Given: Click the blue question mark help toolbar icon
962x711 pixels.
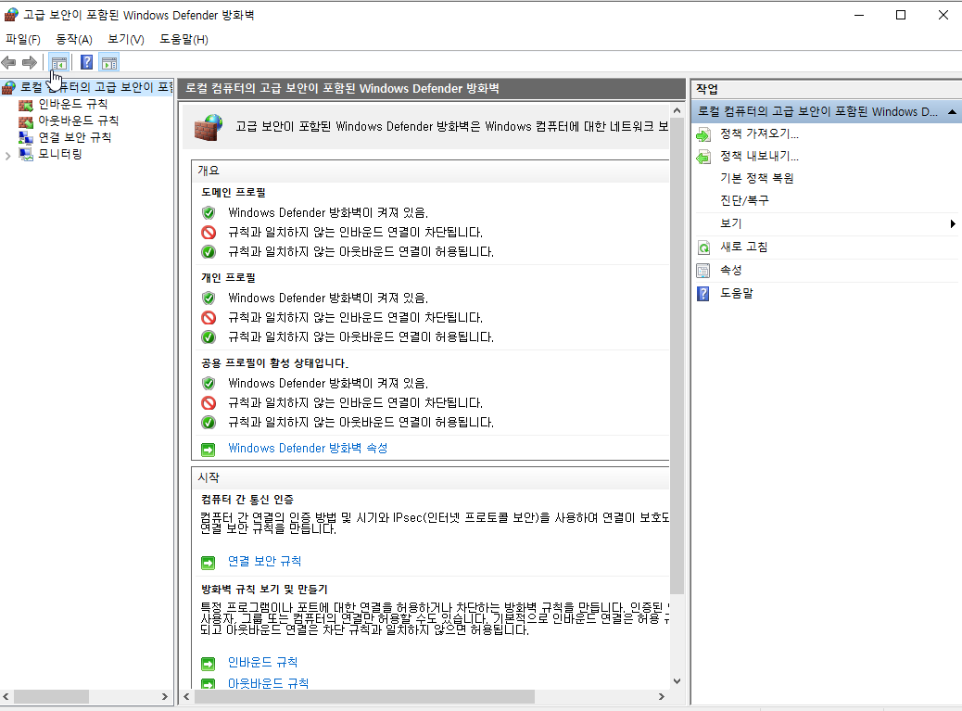Looking at the screenshot, I should point(87,63).
